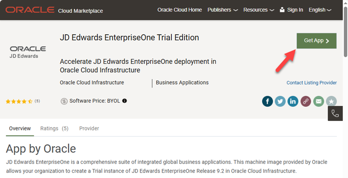The width and height of the screenshot is (348, 178).
Task: Click the Sign In user icon
Action: [x=282, y=10]
